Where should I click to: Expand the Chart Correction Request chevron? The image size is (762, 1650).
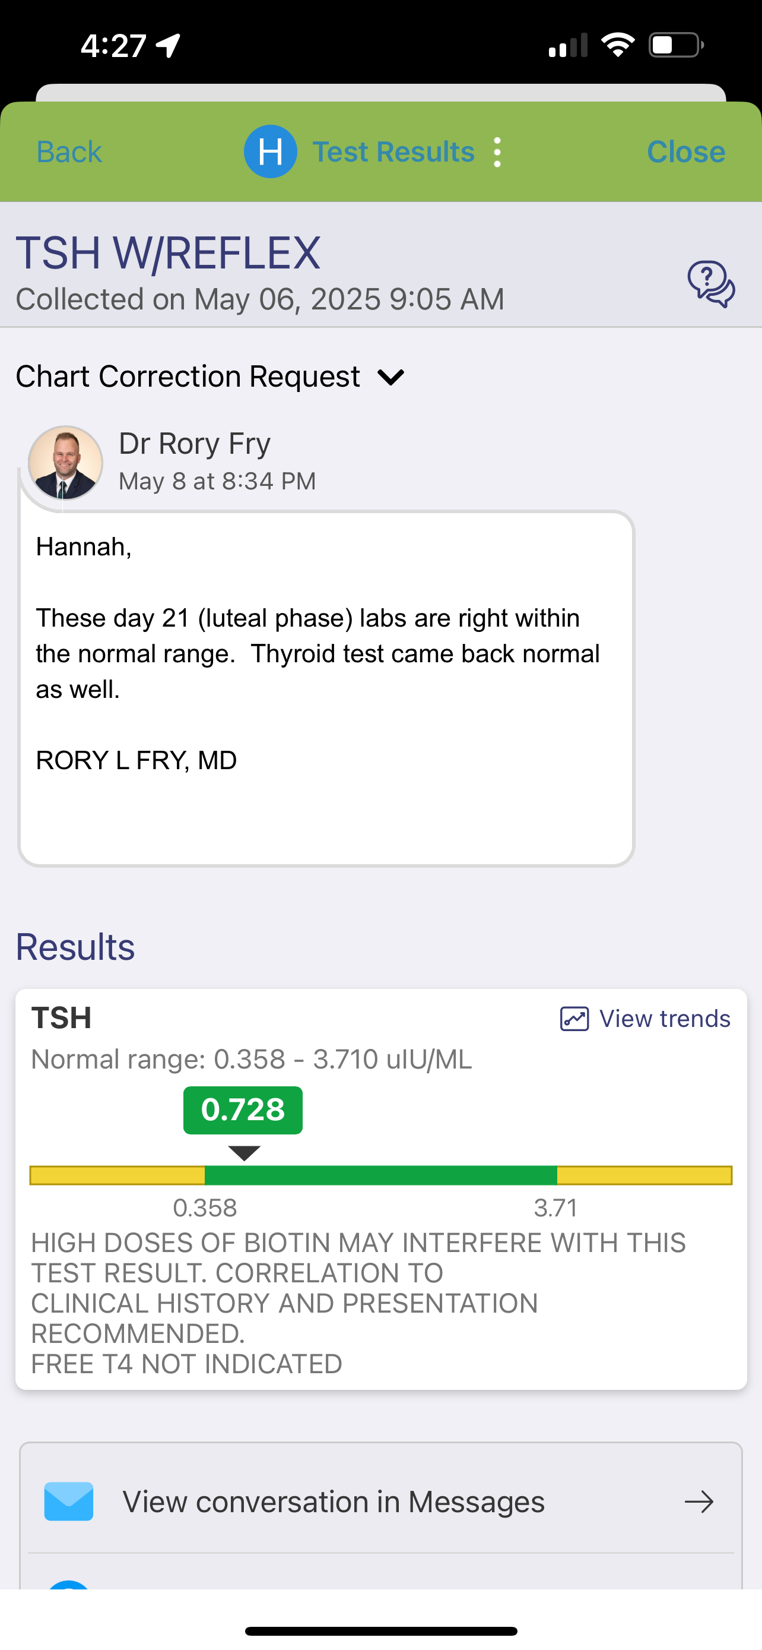pos(391,377)
